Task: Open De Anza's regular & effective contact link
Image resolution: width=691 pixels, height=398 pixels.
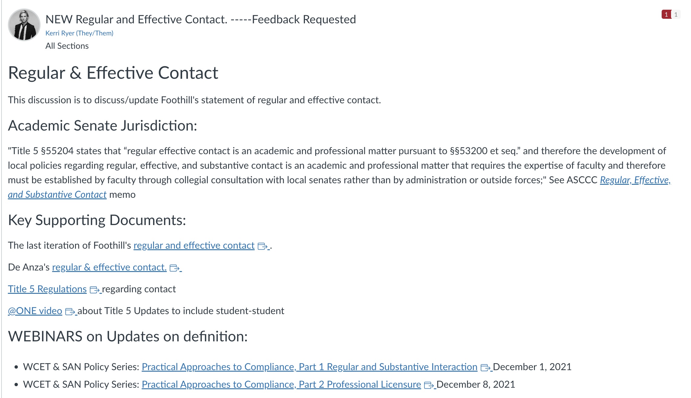Action: coord(109,267)
